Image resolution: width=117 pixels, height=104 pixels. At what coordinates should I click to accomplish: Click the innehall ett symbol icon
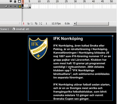click(x=14, y=29)
